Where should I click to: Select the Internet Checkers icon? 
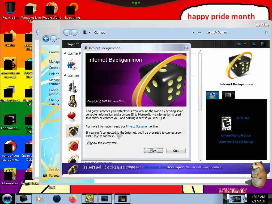coord(73,146)
